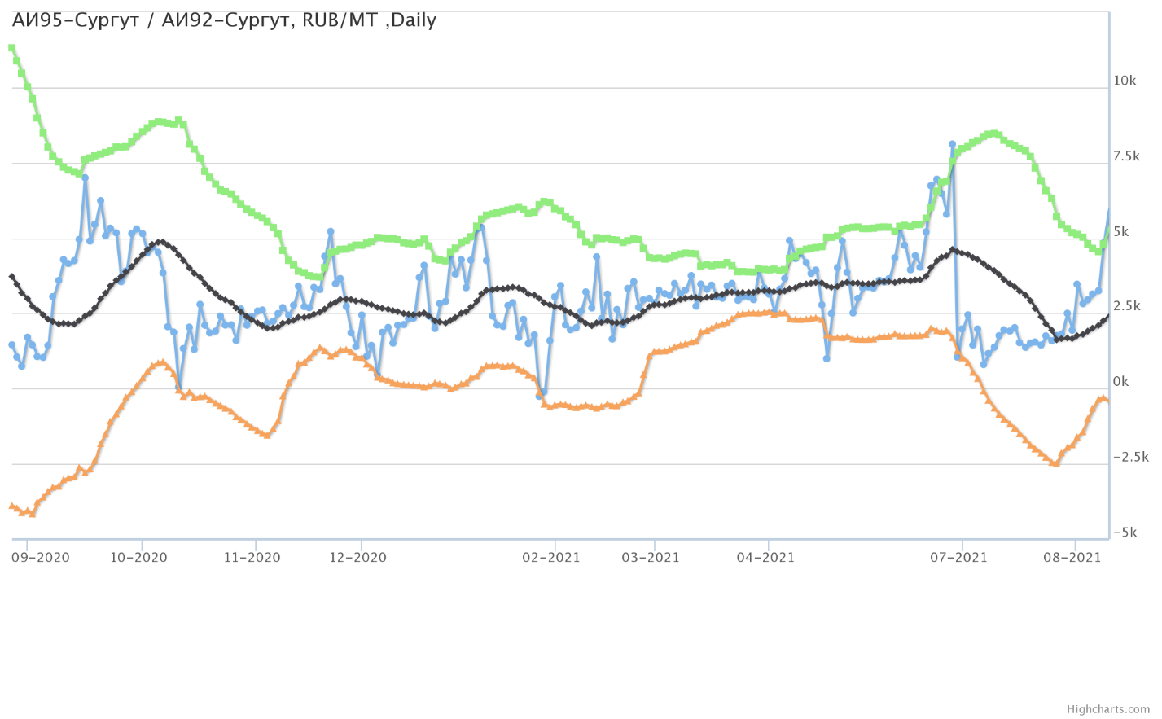This screenshot has width=1162, height=719.
Task: Select the 12-2020 x-axis date label
Action: click(357, 558)
